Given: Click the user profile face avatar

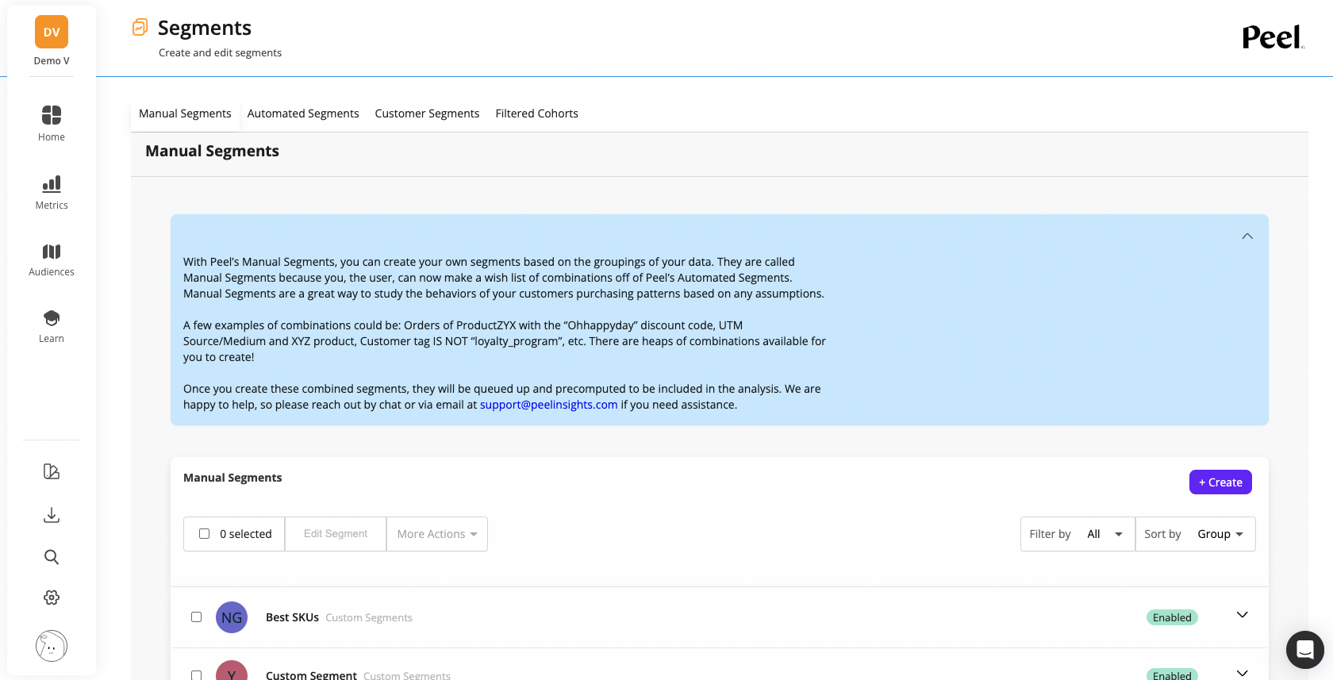Looking at the screenshot, I should point(52,646).
